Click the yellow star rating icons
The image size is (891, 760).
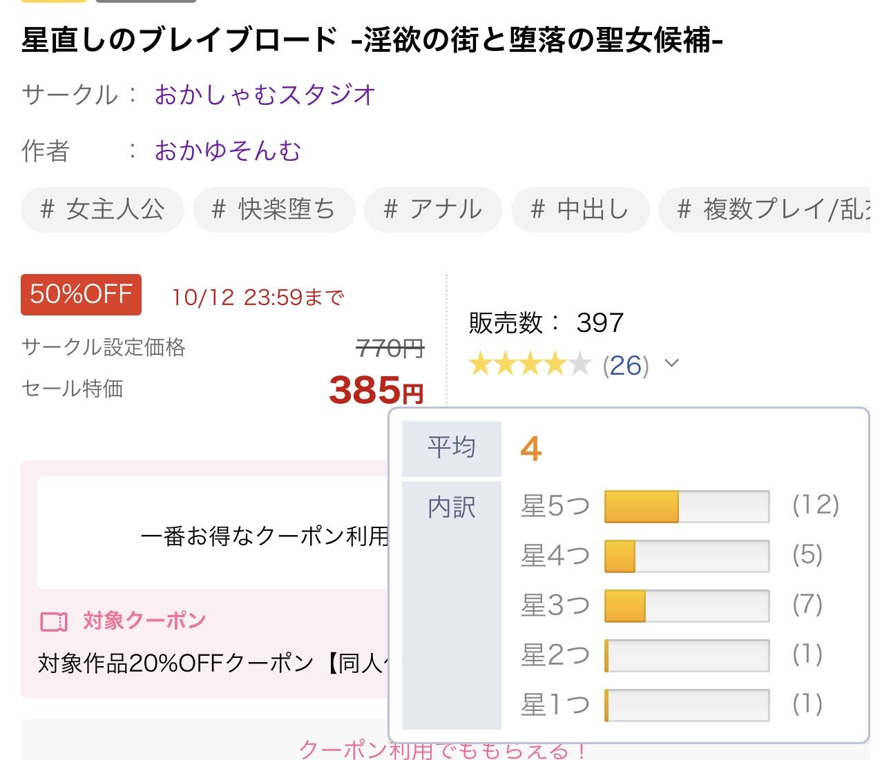tap(530, 364)
